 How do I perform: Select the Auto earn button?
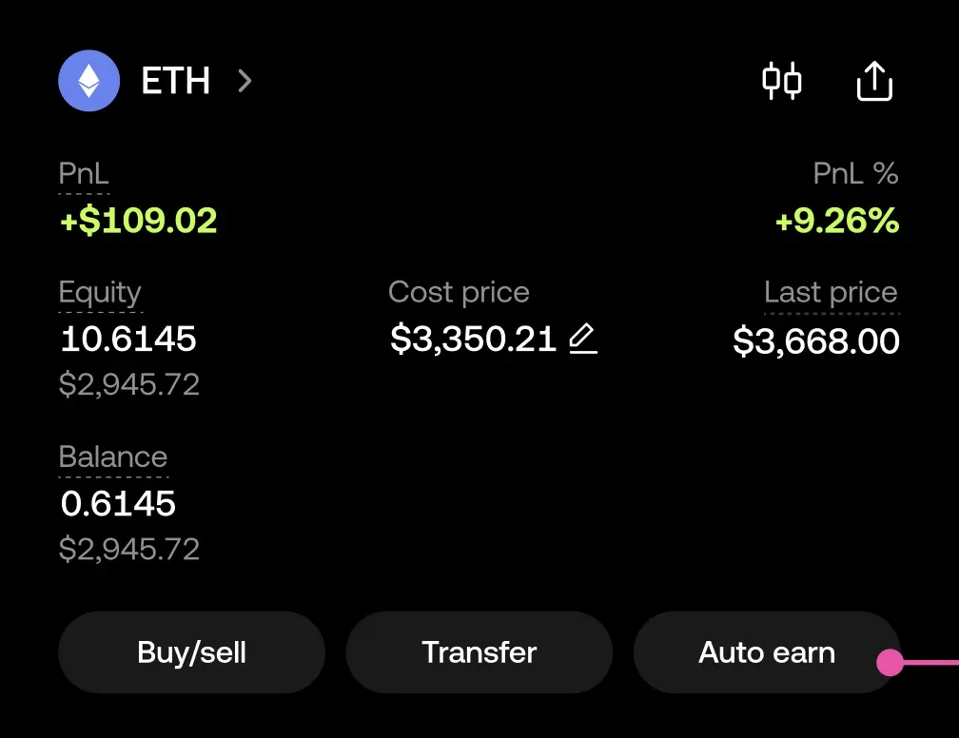pos(767,652)
